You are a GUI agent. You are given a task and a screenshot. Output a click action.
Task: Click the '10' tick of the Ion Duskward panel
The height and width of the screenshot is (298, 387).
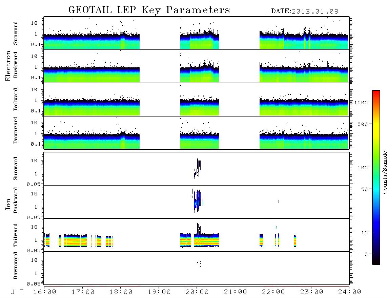[x=34, y=194]
